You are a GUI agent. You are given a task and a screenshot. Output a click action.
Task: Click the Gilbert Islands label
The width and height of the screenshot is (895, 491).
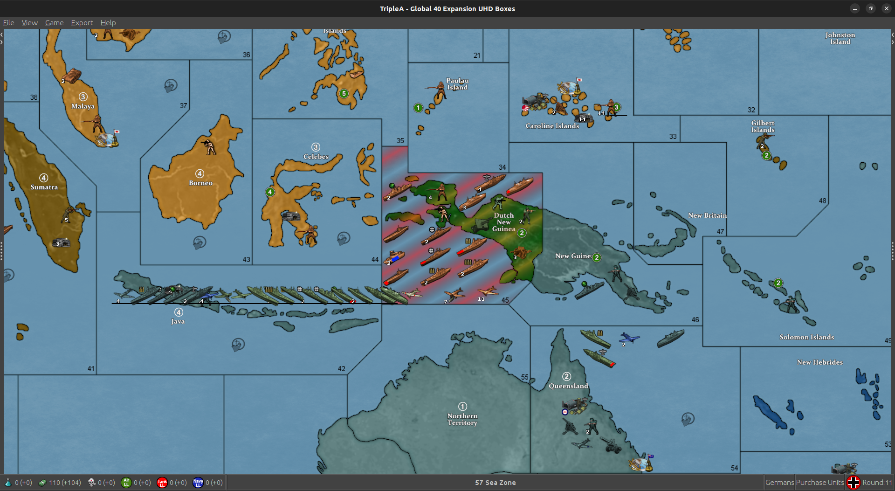(x=763, y=126)
